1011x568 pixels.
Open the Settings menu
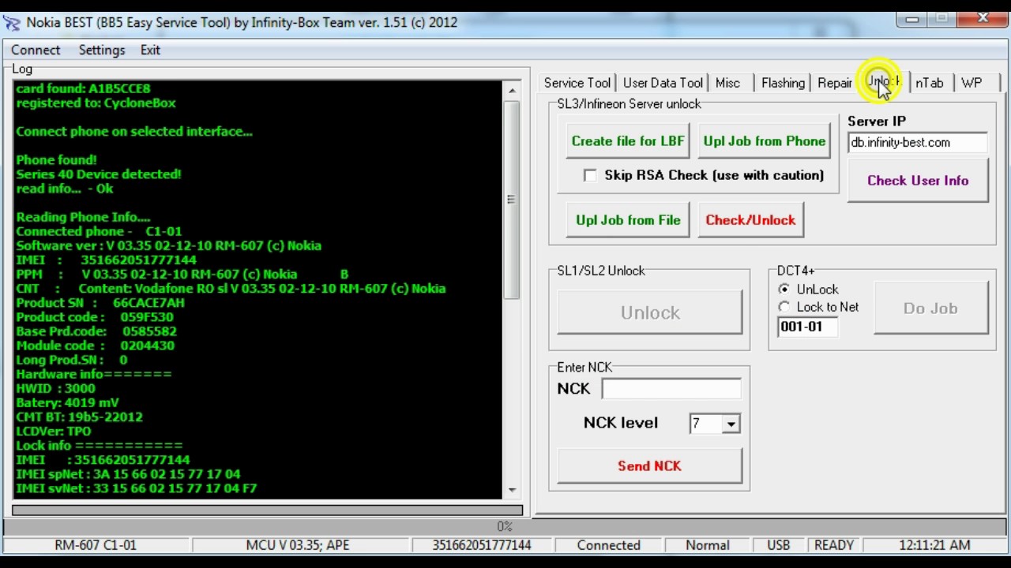102,50
